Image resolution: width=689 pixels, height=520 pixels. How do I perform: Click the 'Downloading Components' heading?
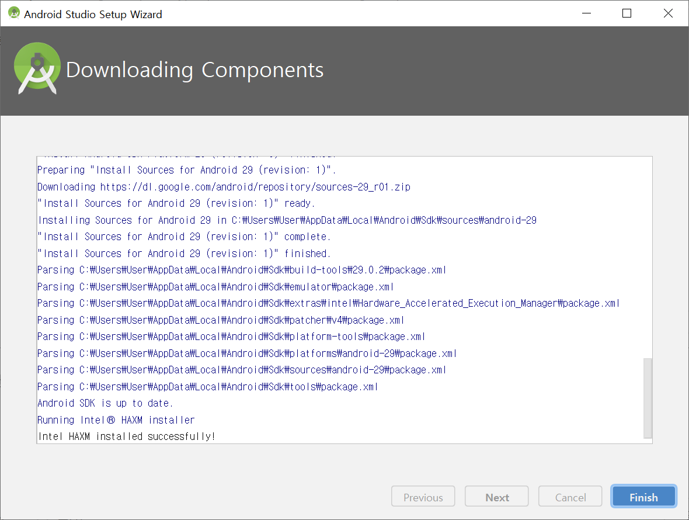[x=194, y=70]
